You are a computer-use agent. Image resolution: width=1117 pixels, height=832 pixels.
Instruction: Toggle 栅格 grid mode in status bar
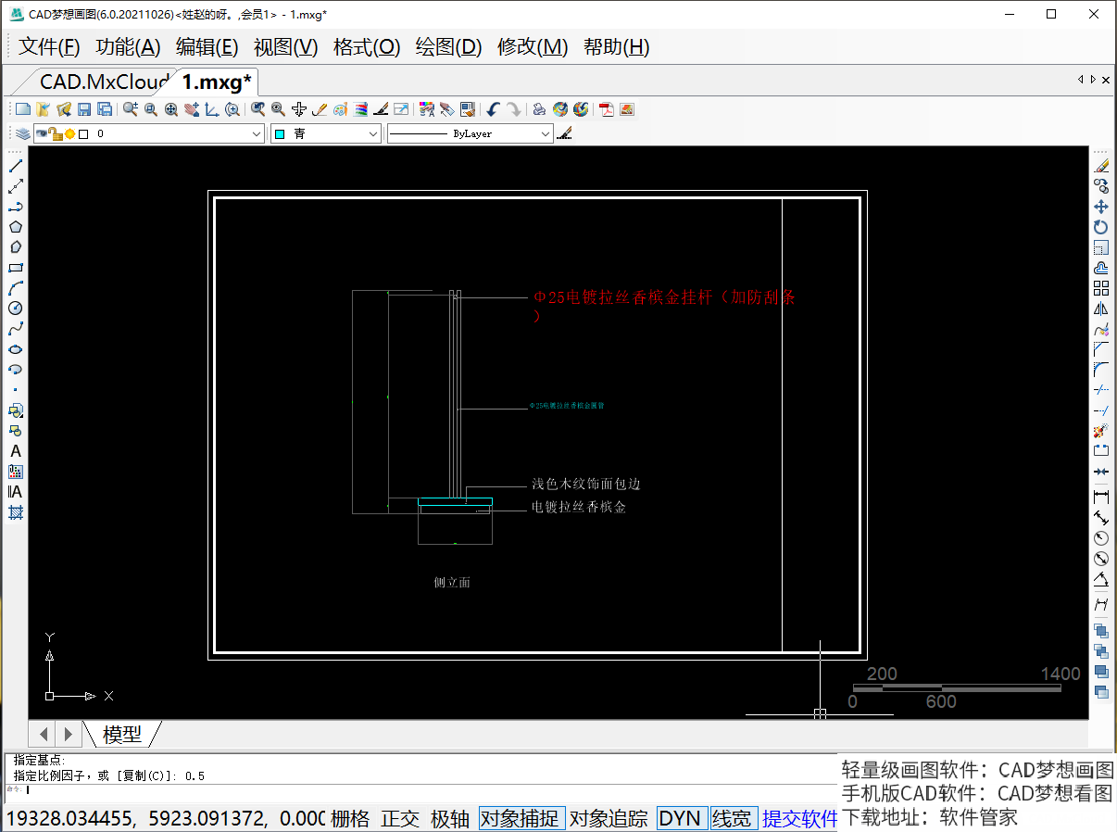[350, 819]
